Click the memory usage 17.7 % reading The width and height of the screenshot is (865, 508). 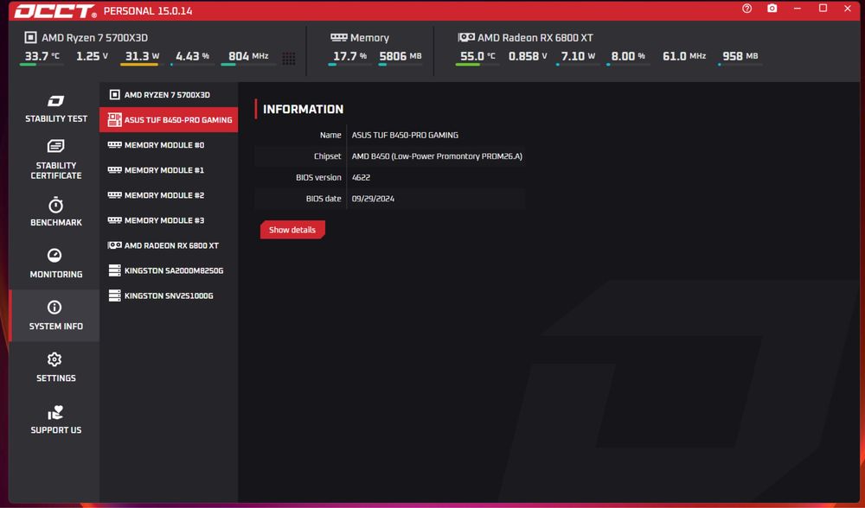(349, 56)
